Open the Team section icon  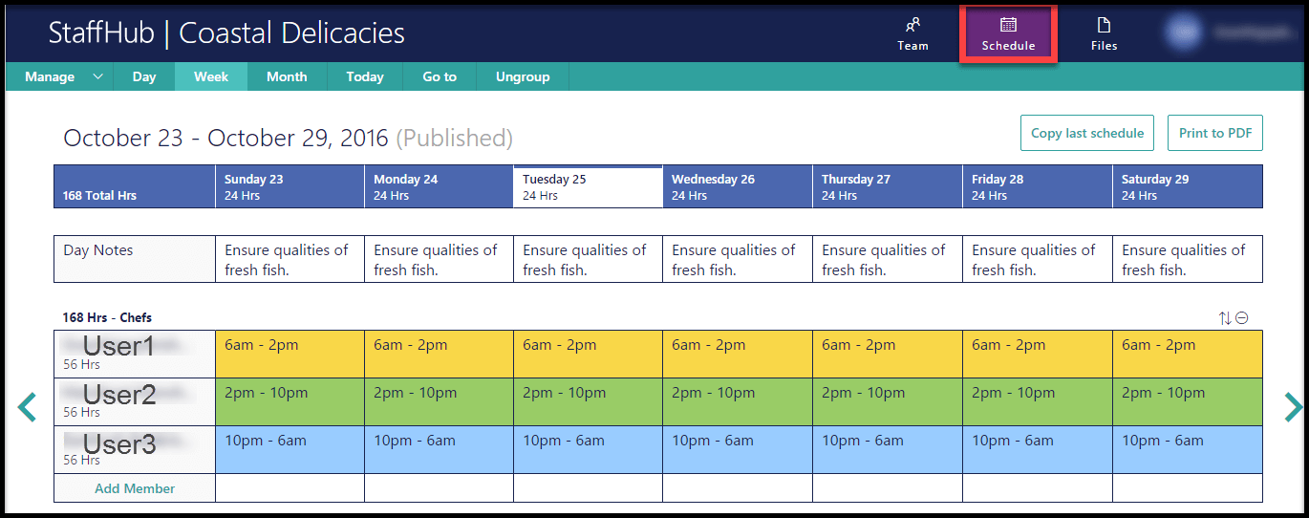(912, 26)
